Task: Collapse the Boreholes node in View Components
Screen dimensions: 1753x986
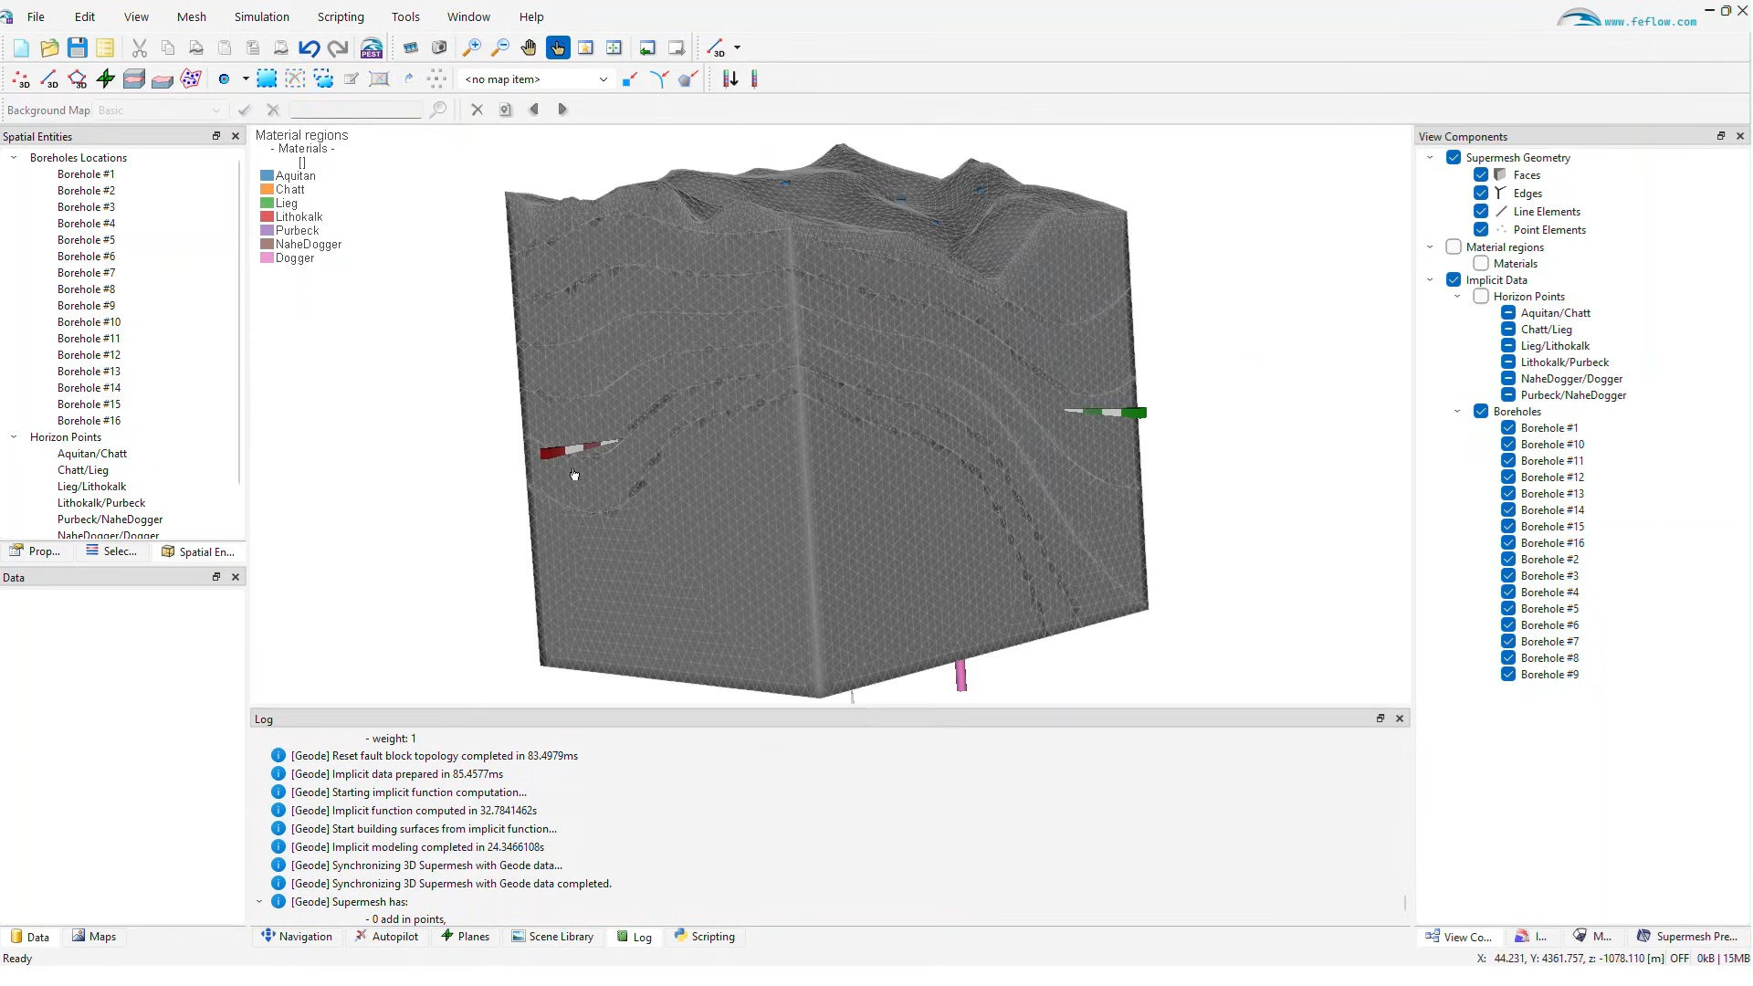Action: [x=1457, y=412]
